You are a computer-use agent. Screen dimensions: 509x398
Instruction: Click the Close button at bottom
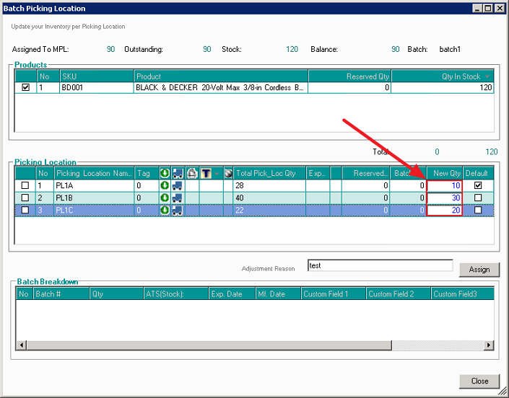[x=479, y=381]
